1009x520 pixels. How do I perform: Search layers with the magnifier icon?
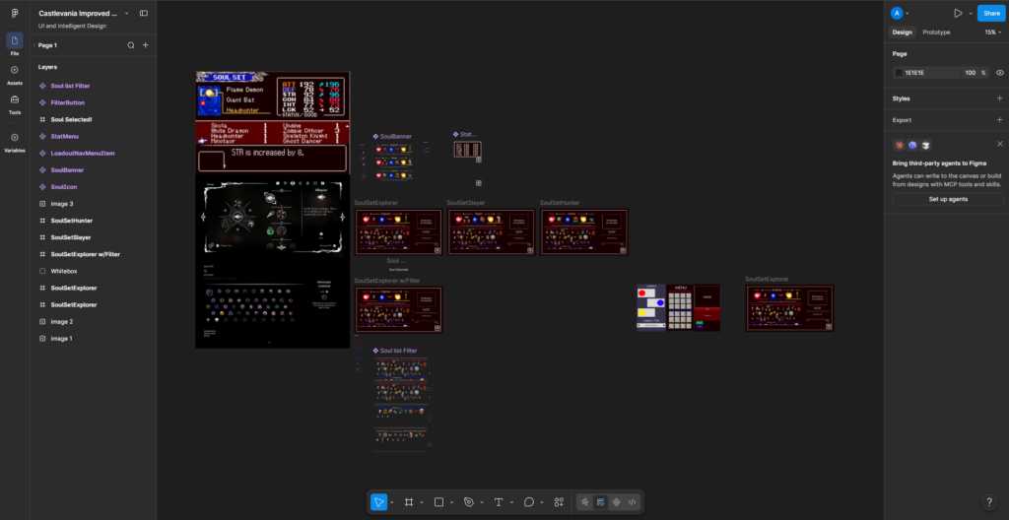[x=131, y=45]
